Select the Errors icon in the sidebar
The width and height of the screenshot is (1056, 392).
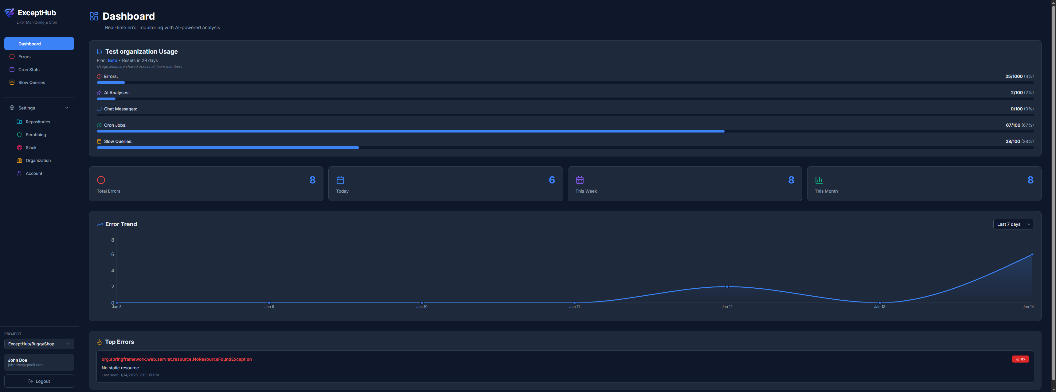point(12,56)
